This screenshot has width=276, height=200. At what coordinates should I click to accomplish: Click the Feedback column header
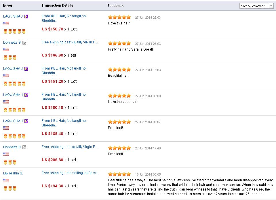coord(115,6)
